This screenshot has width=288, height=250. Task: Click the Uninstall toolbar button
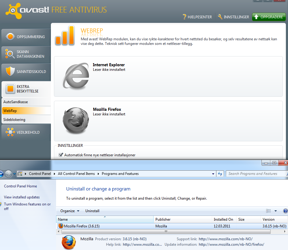[x=92, y=211]
